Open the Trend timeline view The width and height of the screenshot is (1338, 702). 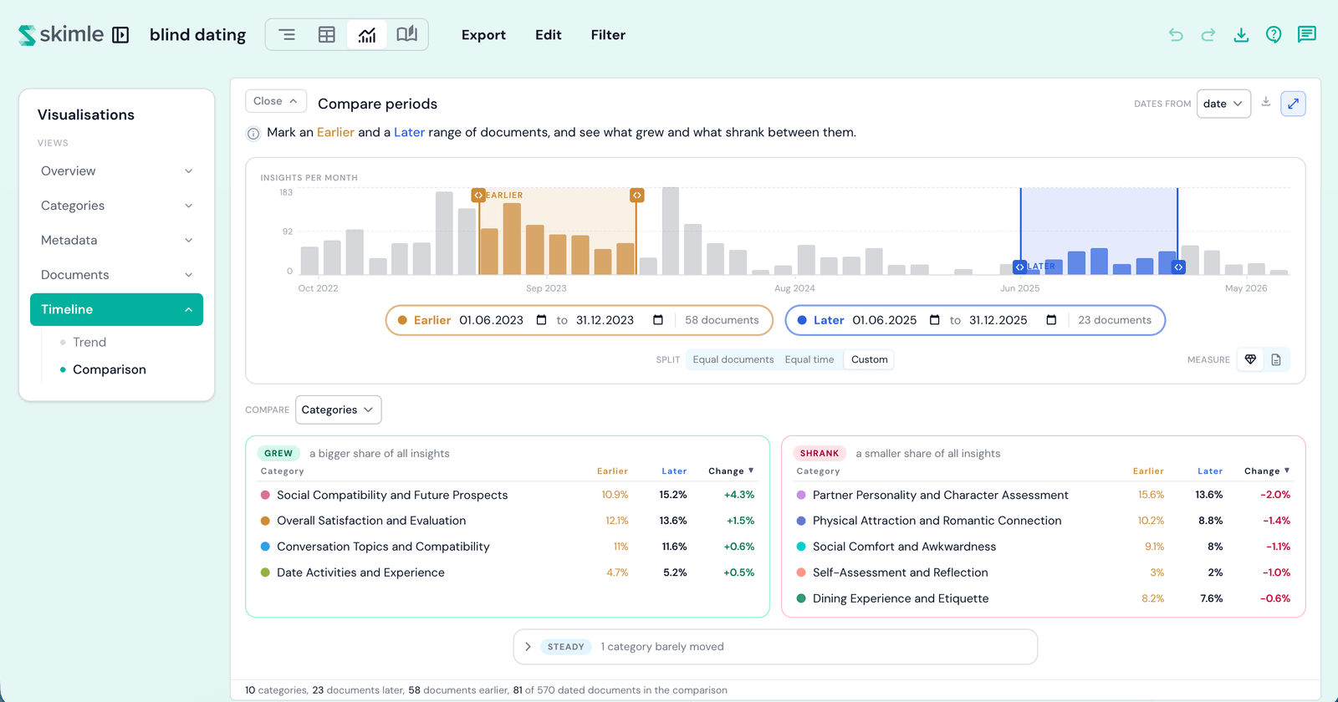[89, 343]
